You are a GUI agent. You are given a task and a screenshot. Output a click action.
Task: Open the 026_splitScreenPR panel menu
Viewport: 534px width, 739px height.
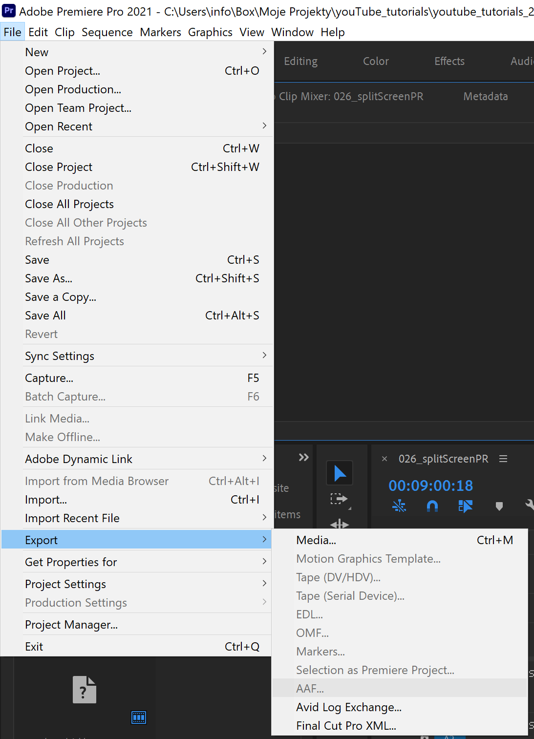(503, 459)
